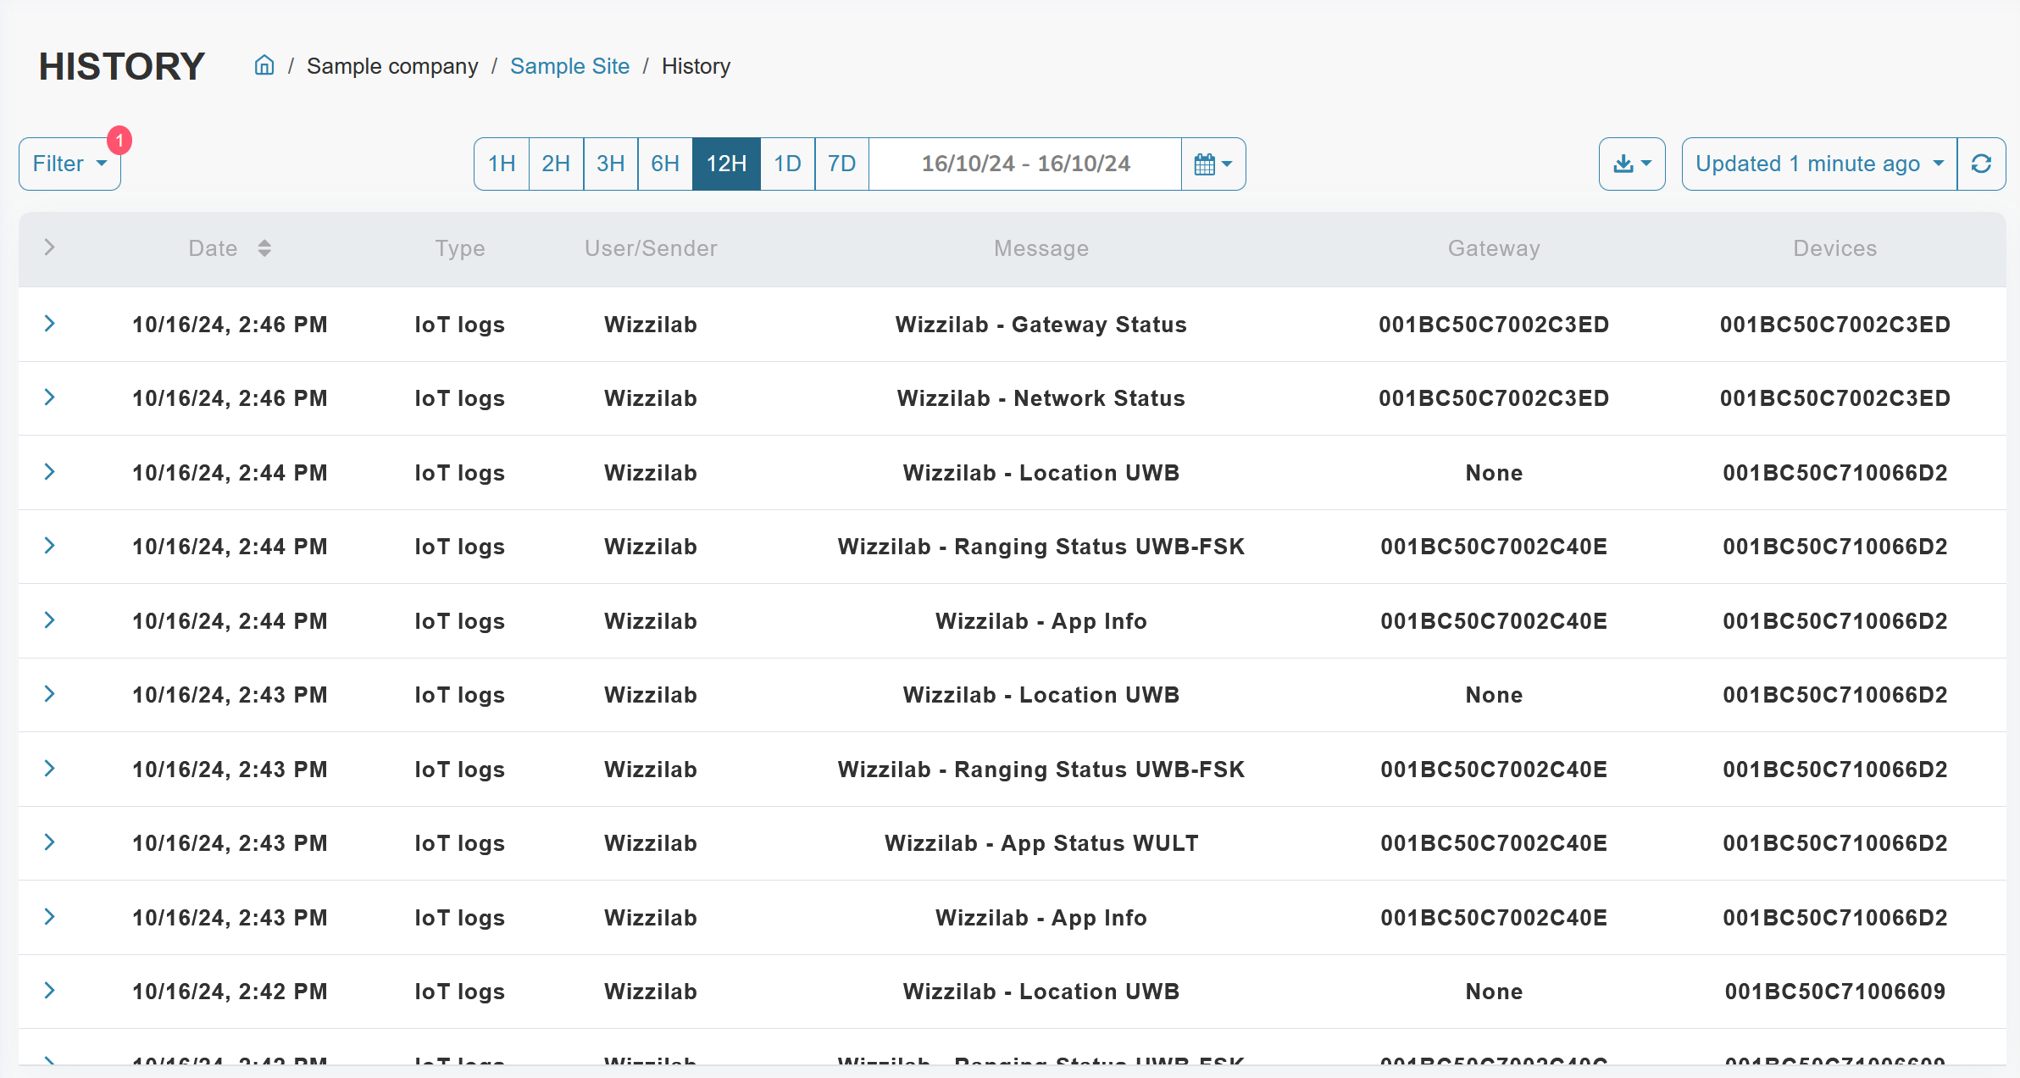This screenshot has height=1078, width=2020.
Task: Click gateway 001BC50C7002C3ED in Gateway Status row
Action: click(1494, 325)
